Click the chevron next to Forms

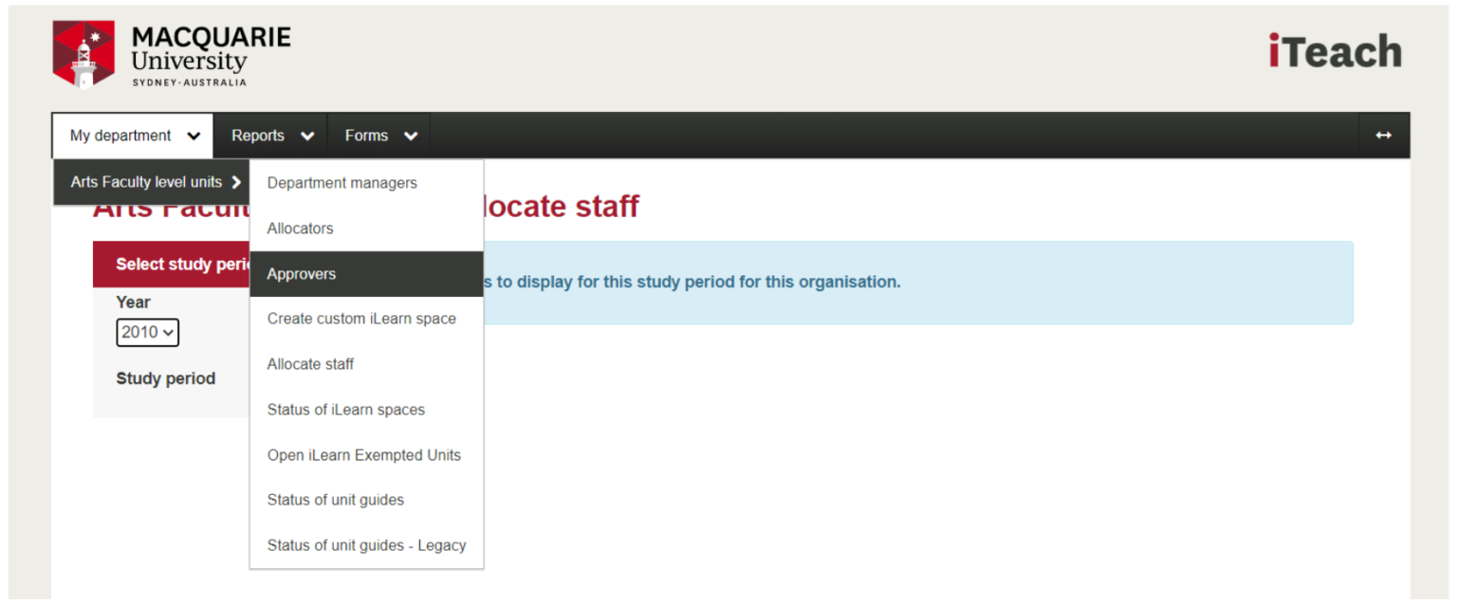[410, 135]
